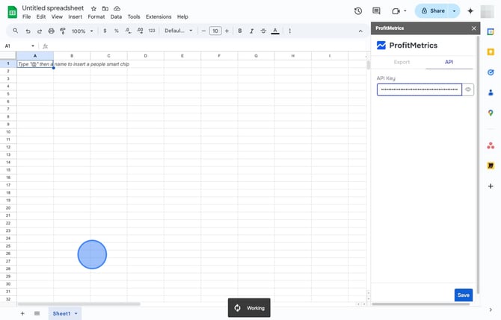Activate the paint format tool

click(x=63, y=31)
